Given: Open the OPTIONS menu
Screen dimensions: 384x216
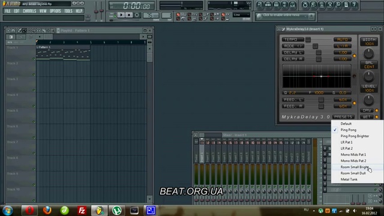Looking at the screenshot, I should 55,11.
